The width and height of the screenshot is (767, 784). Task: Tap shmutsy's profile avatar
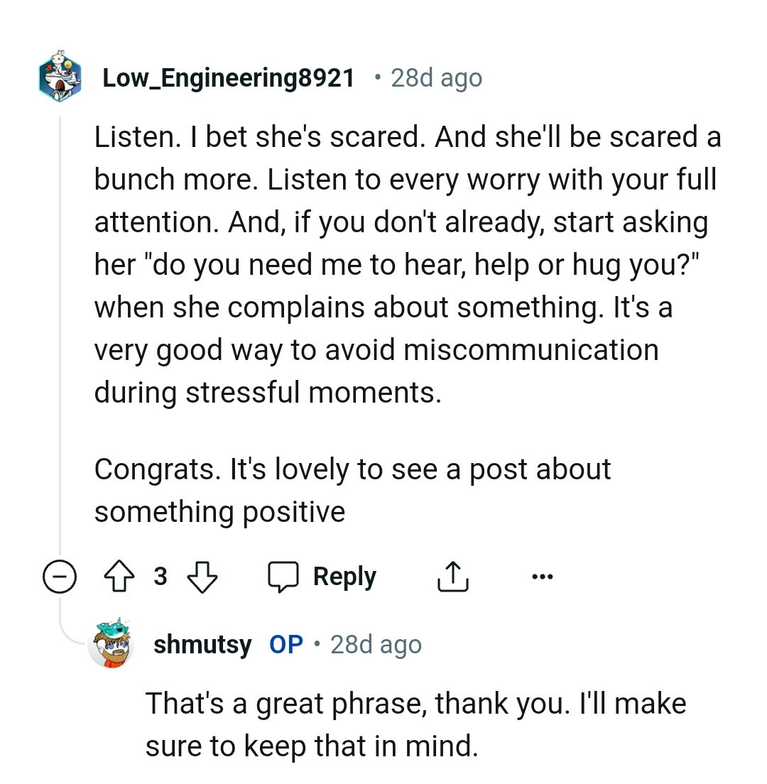[x=111, y=645]
